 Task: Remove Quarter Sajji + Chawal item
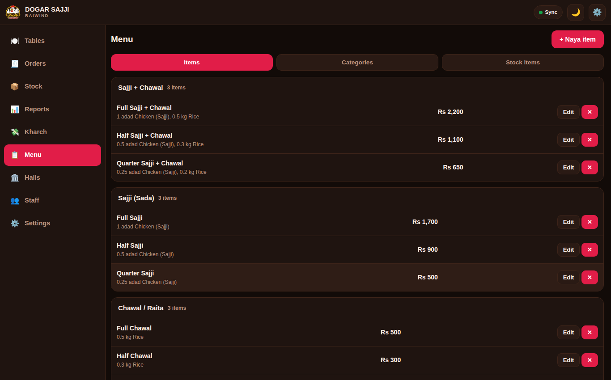[x=590, y=168]
